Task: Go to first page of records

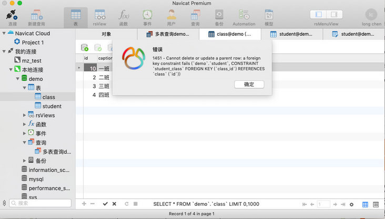Action: (x=305, y=204)
